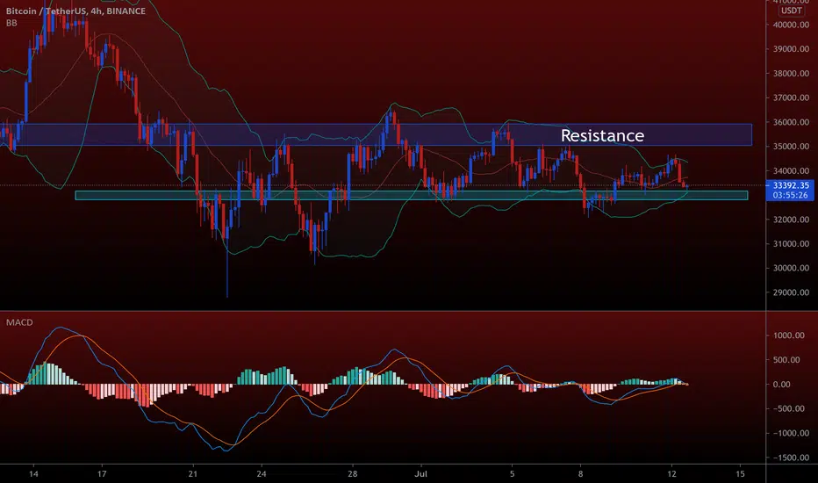
Task: Click the Bitcoin / TetherUS symbol title
Action: [76, 11]
